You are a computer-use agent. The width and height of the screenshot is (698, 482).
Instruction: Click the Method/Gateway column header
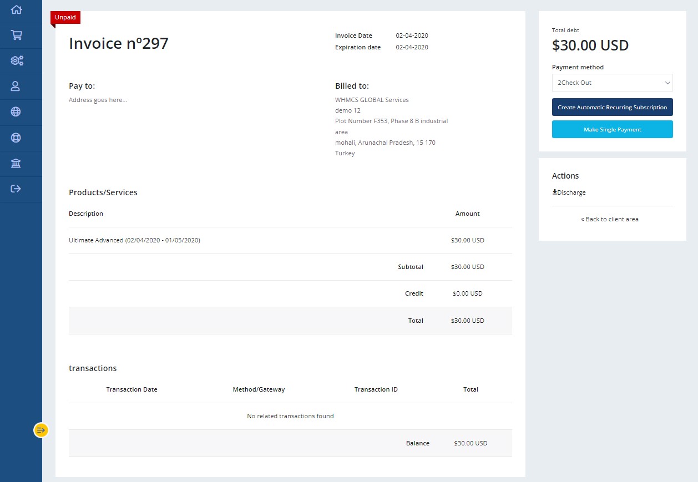(x=259, y=389)
